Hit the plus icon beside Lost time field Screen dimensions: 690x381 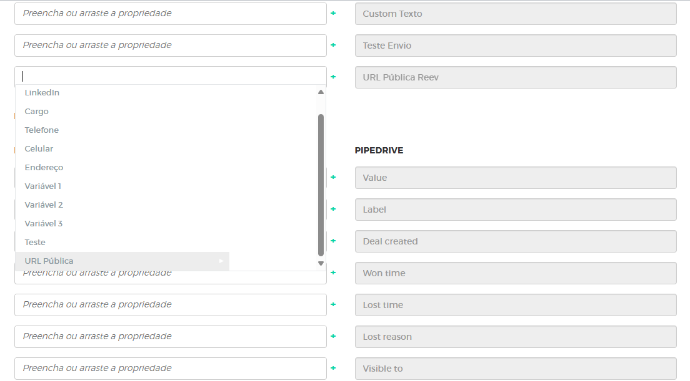tap(333, 304)
